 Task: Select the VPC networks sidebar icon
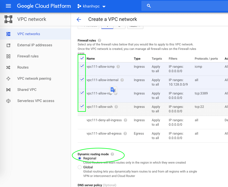[9, 34]
